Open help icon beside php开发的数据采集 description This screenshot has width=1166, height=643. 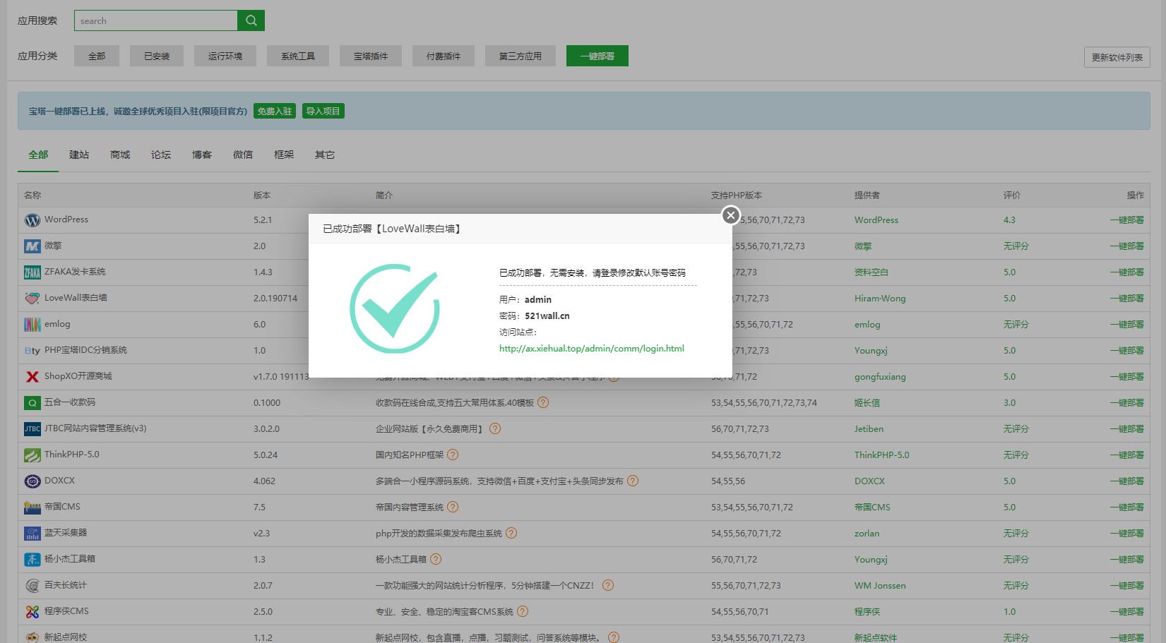511,533
